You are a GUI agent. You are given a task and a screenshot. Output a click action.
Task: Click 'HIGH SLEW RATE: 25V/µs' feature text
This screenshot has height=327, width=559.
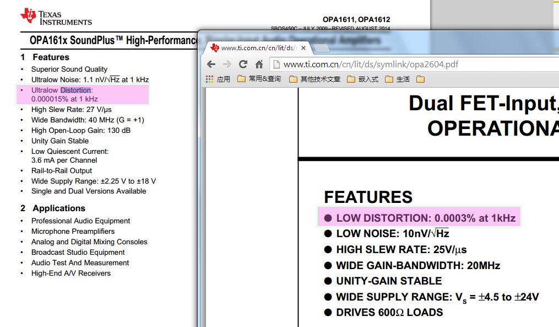[x=401, y=250]
